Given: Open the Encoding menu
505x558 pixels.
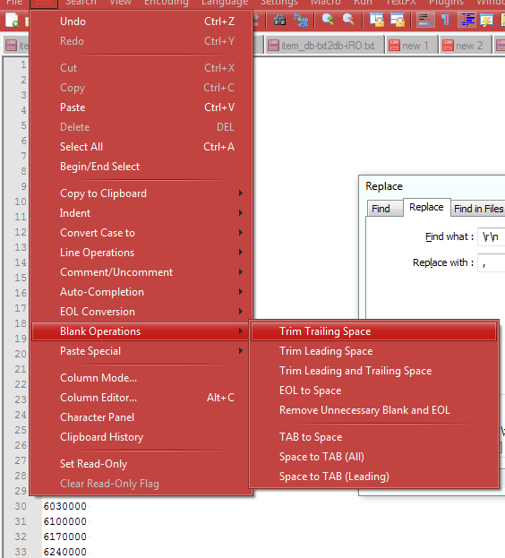Looking at the screenshot, I should [x=166, y=3].
